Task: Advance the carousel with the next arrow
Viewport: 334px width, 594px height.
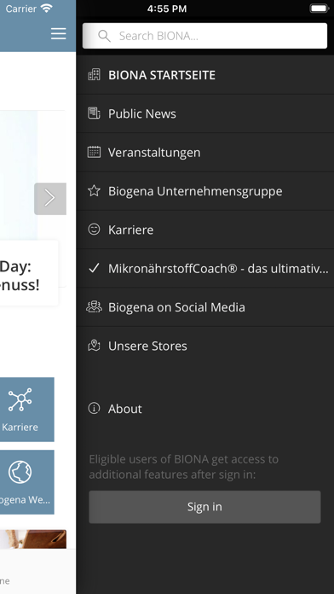Action: (x=50, y=199)
